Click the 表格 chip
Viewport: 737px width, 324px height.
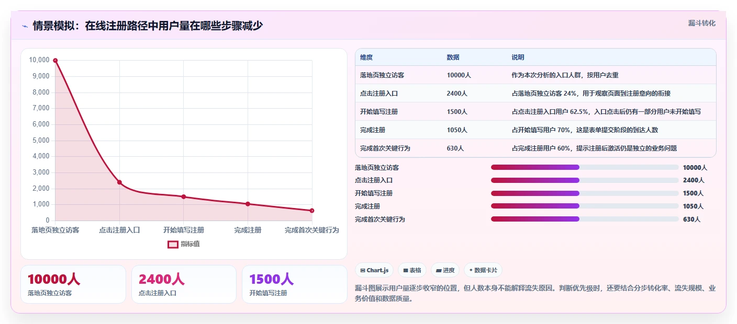412,270
